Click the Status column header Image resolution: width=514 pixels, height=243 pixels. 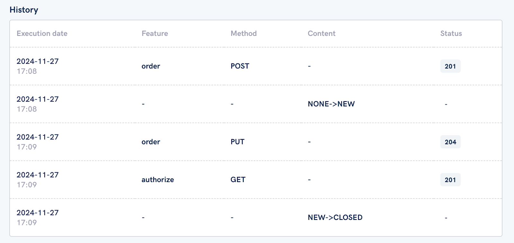tap(451, 33)
